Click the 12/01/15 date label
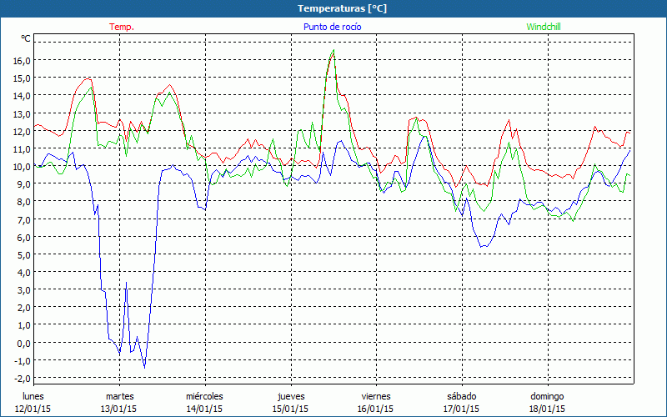The image size is (667, 417). pos(33,409)
